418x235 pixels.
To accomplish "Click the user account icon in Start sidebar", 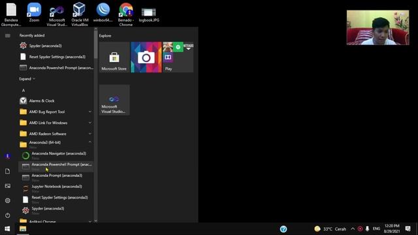I will coord(8,156).
